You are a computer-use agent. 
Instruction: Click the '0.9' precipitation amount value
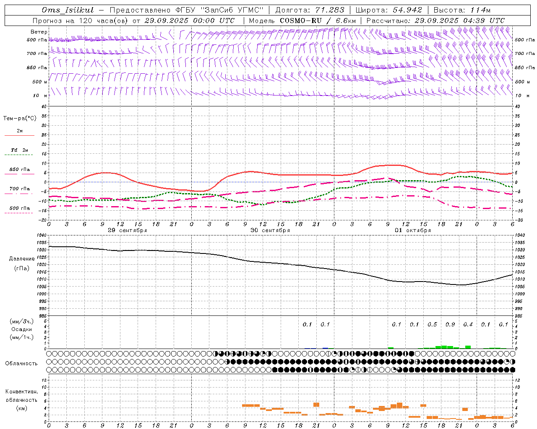(450, 324)
